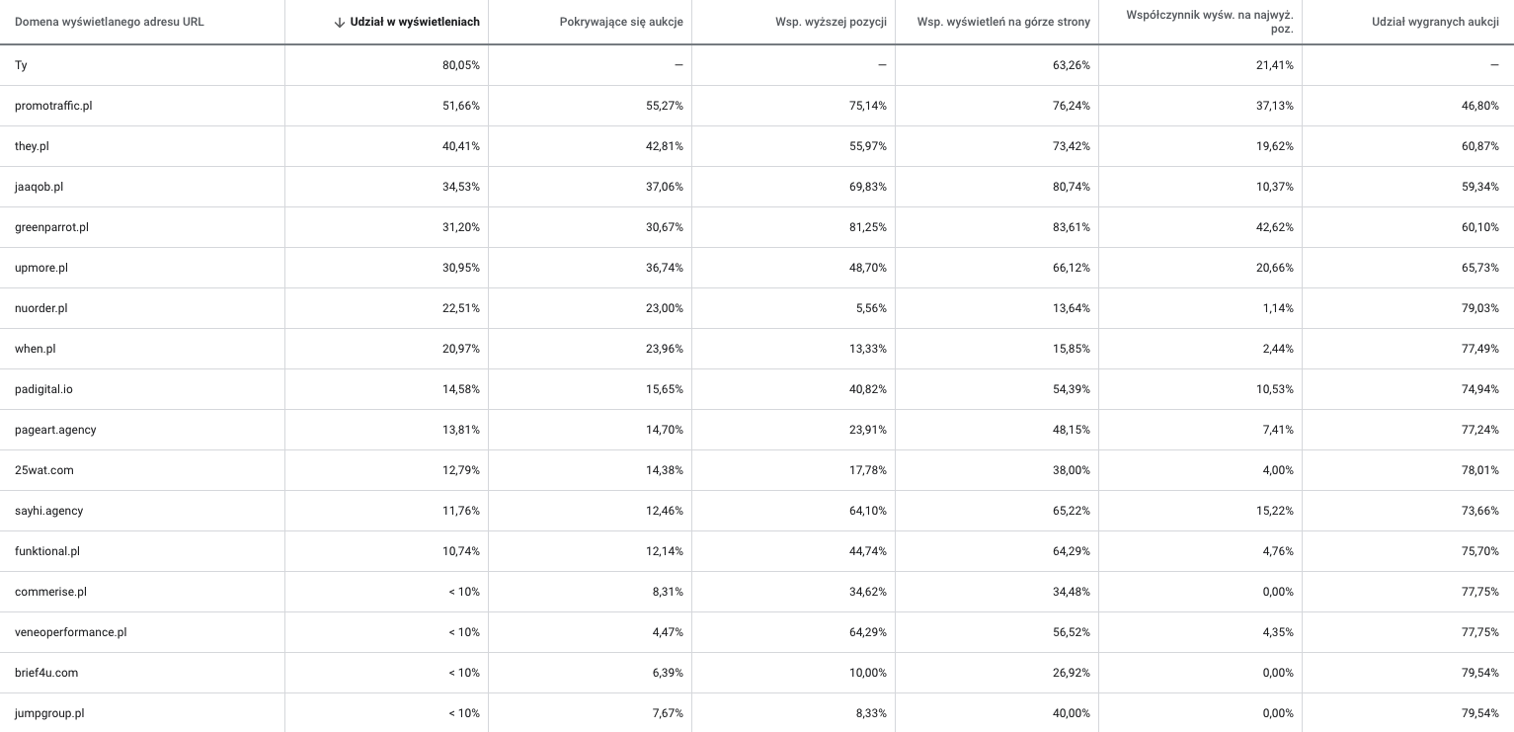
Task: Sort by Udział wygranych aukcji column
Action: 1435,22
